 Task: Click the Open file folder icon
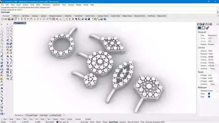6,19
